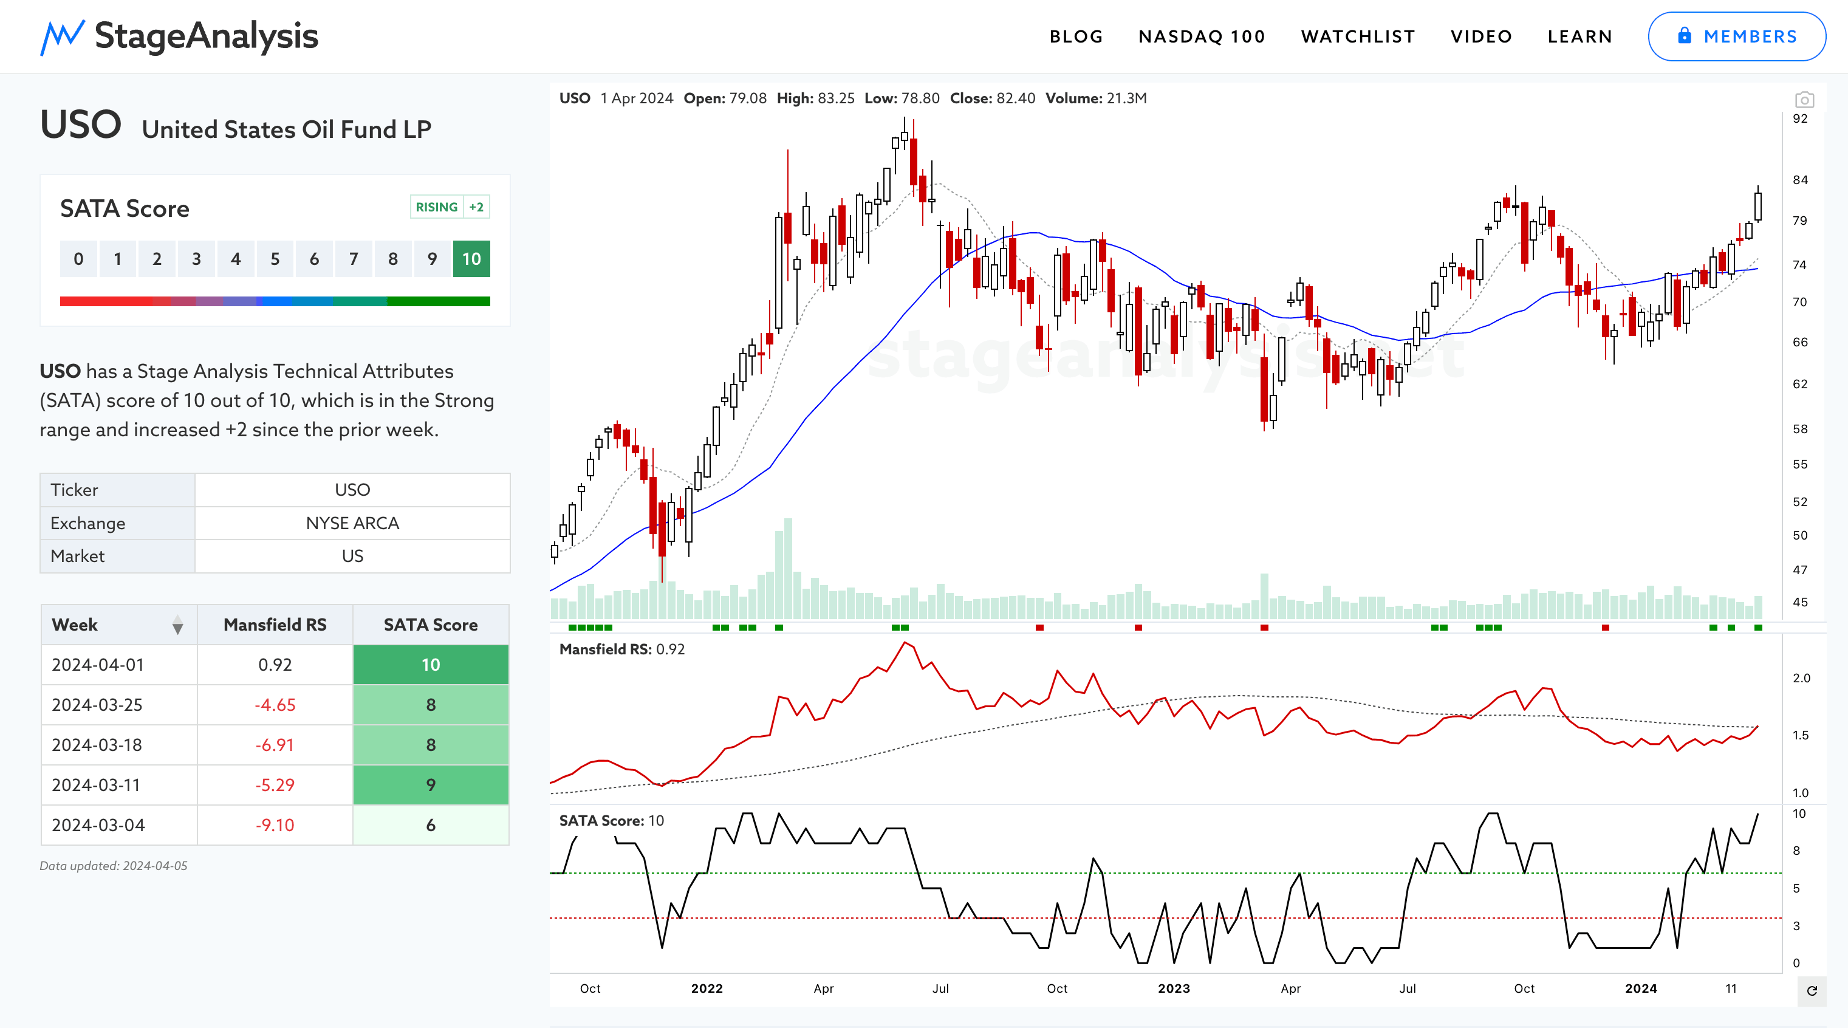Click the StageAnalysis logo icon

pyautogui.click(x=63, y=36)
